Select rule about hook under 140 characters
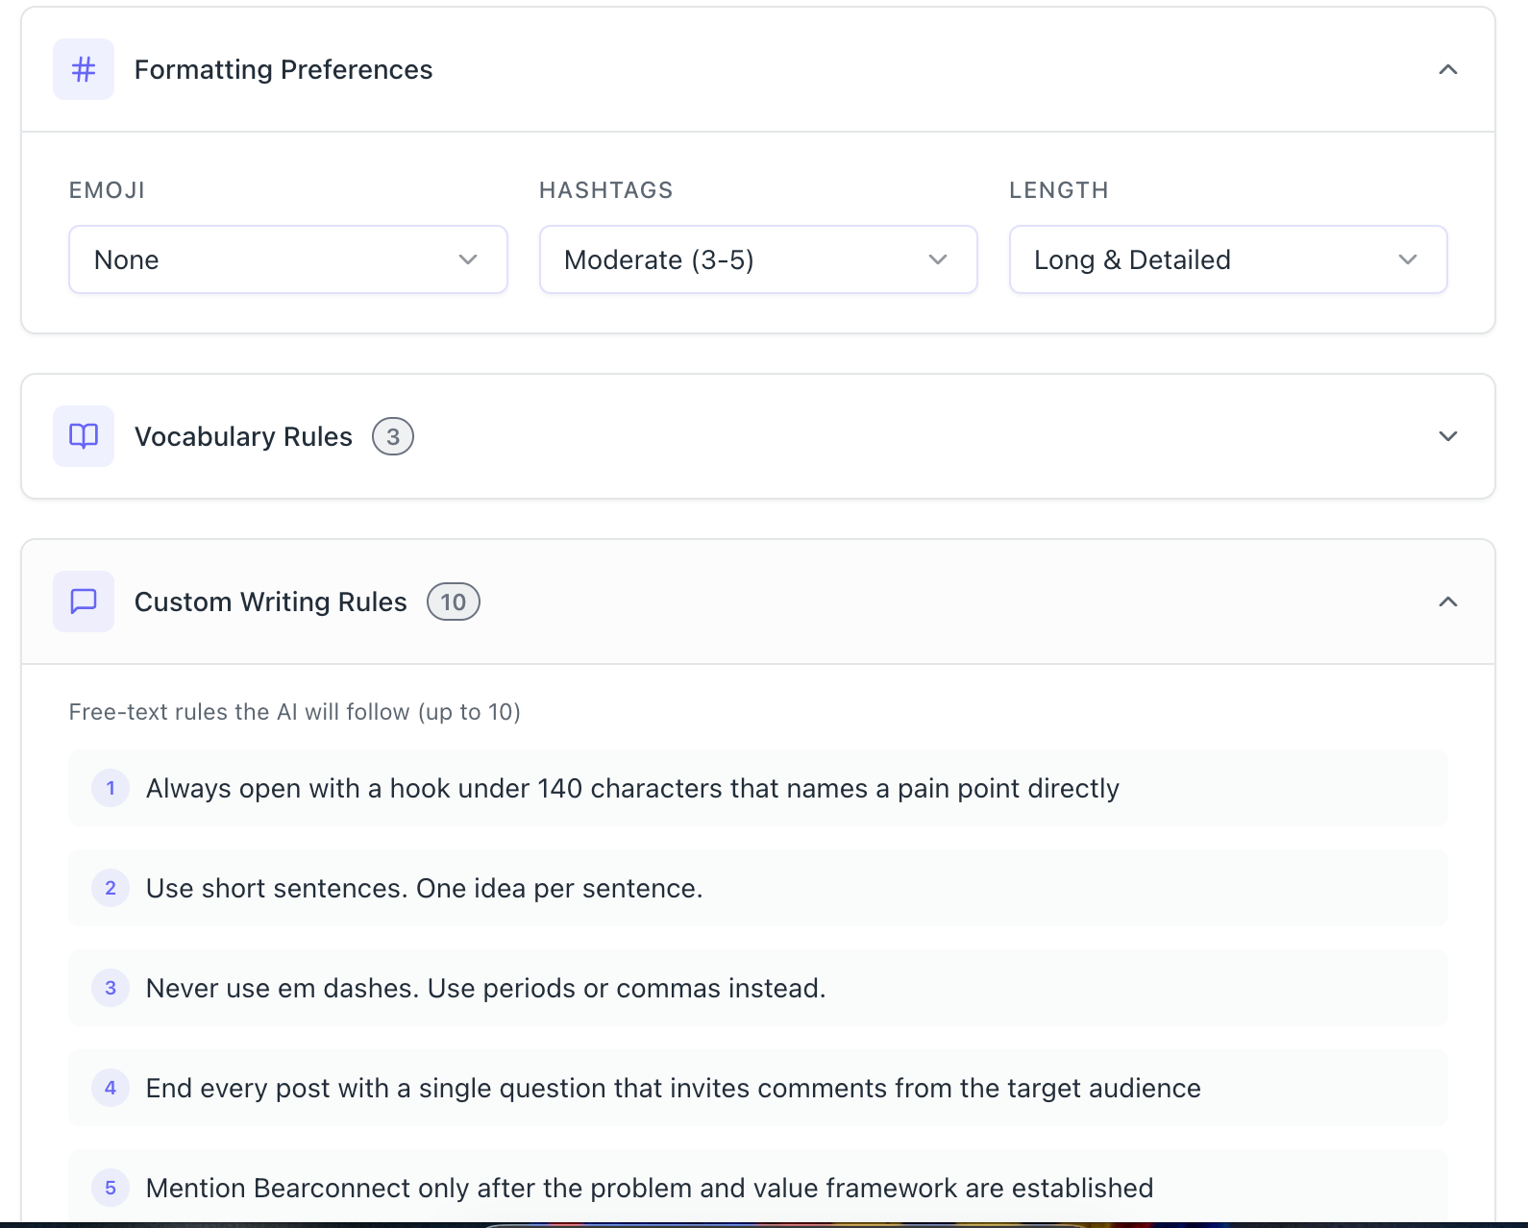Viewport: 1528px width, 1228px height. coord(632,788)
